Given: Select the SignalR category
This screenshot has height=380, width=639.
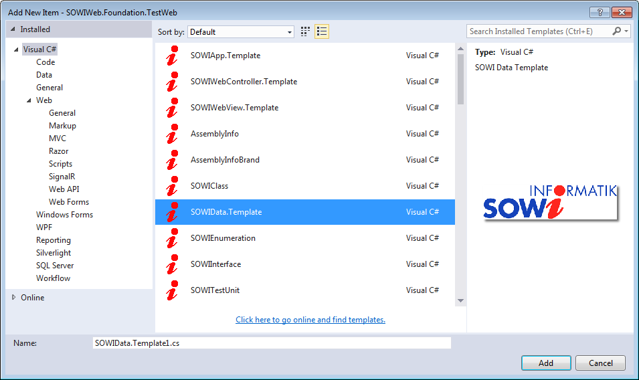Looking at the screenshot, I should coord(62,177).
